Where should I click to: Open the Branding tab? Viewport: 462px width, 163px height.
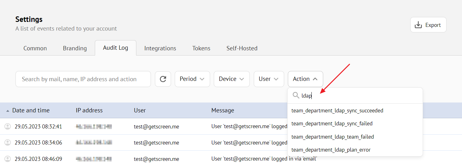(75, 48)
